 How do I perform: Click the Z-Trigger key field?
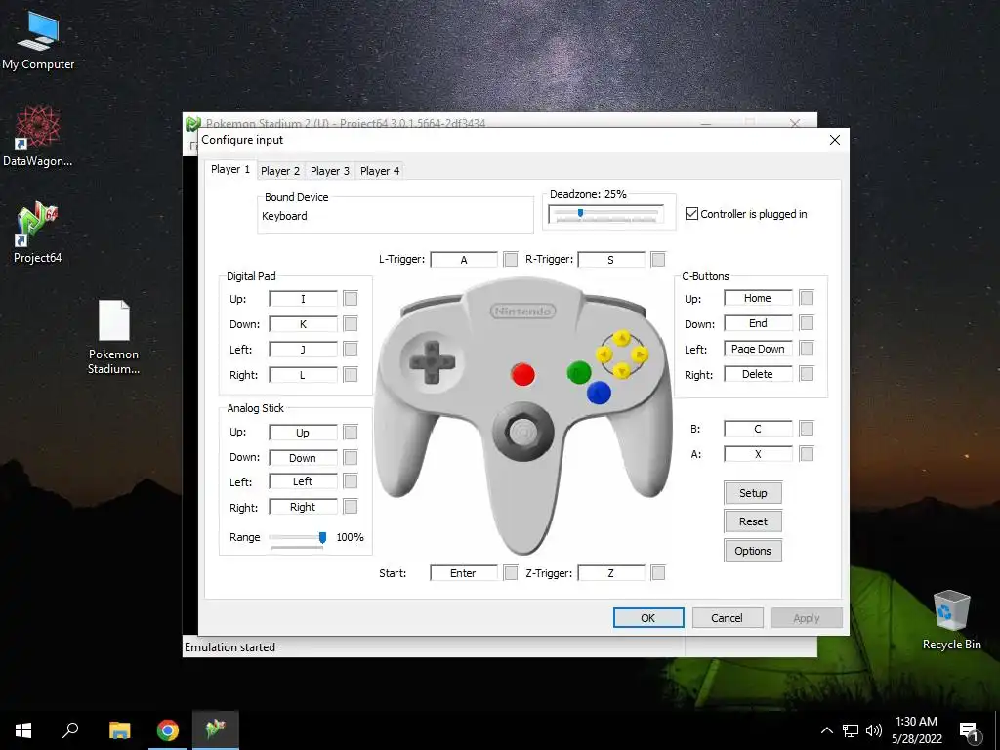611,573
